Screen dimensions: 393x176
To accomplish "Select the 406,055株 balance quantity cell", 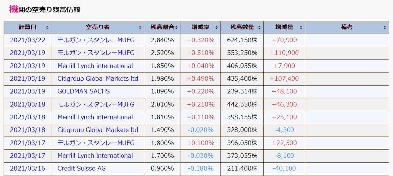I will [x=242, y=66].
